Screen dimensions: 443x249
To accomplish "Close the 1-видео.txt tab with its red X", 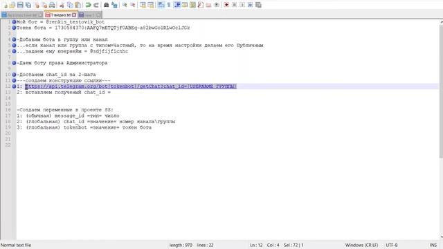I will [74, 15].
